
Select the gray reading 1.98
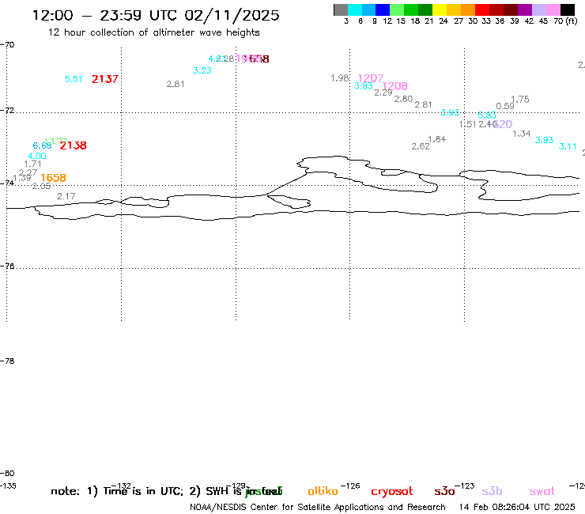[339, 78]
